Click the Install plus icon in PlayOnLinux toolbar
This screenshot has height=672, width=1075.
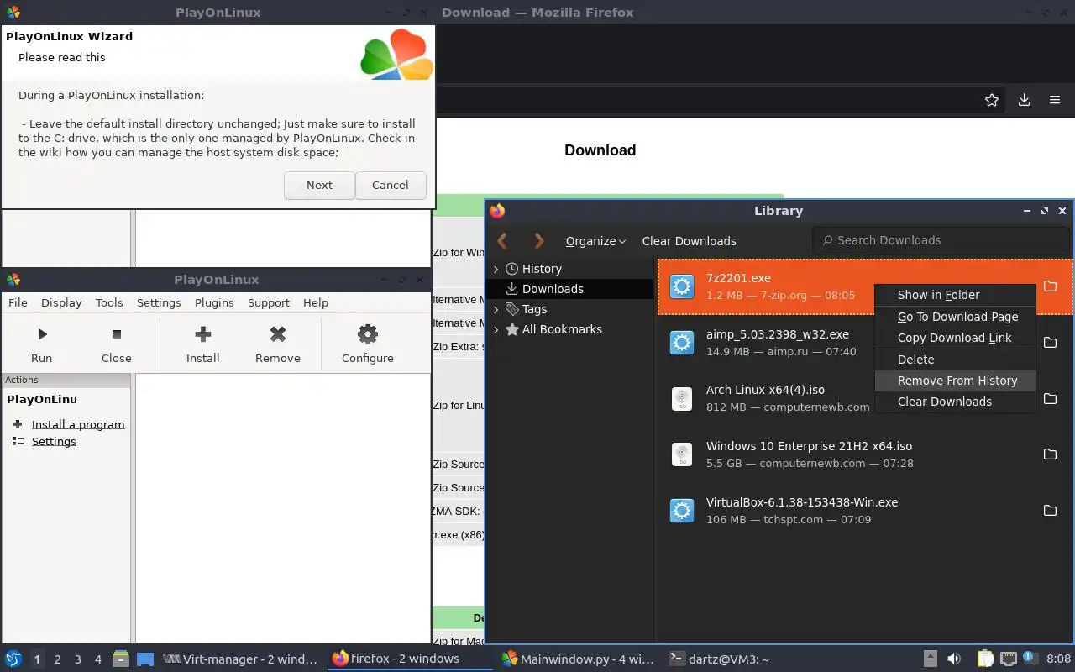(202, 334)
